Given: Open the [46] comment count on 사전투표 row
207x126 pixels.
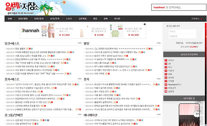Looking at the screenshot, I should 42,106.
